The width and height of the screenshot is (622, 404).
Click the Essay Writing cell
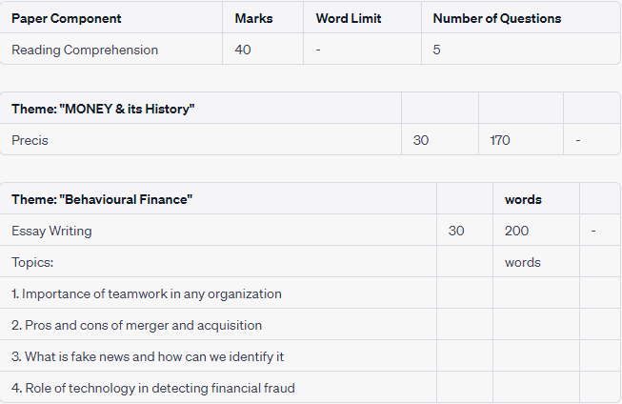(x=51, y=231)
